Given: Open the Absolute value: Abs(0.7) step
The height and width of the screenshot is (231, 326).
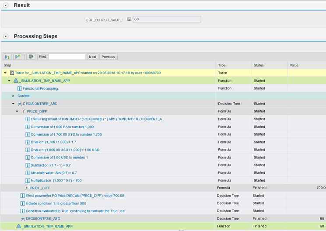Looking at the screenshot, I should 53,173.
